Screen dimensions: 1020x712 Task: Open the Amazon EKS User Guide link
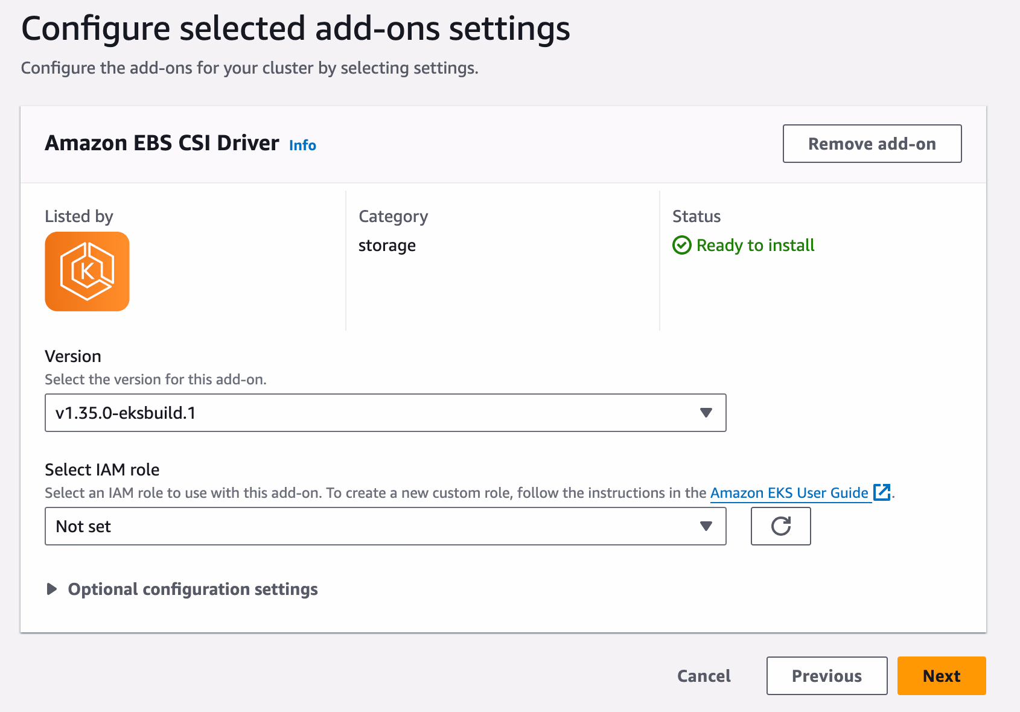789,493
